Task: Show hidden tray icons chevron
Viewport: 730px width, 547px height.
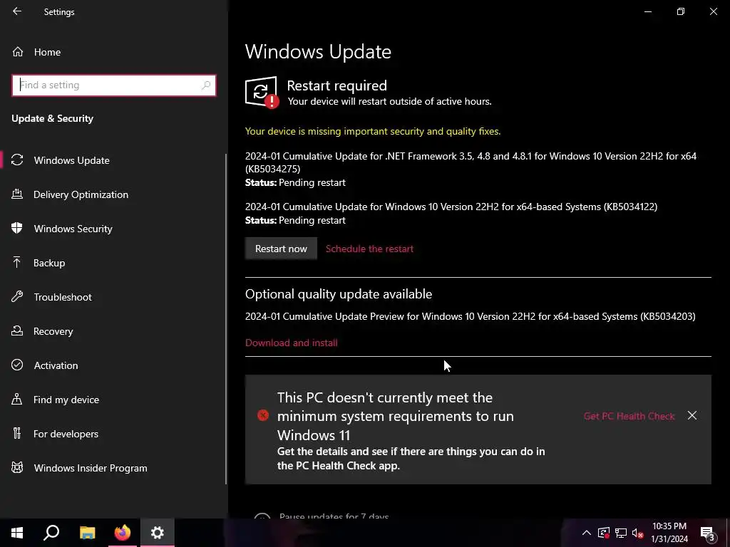Action: pos(587,533)
